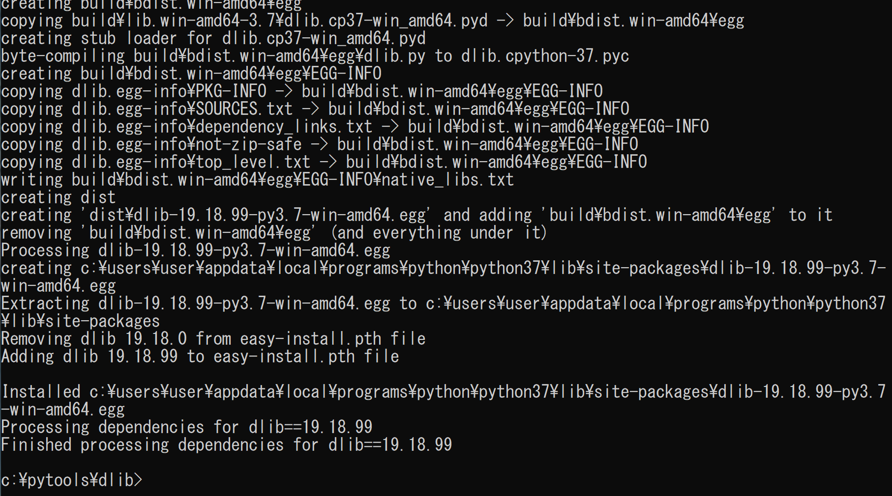This screenshot has height=496, width=892.
Task: Click the 'Installed c:¥users¥user¥appdata' line
Action: click(x=444, y=391)
